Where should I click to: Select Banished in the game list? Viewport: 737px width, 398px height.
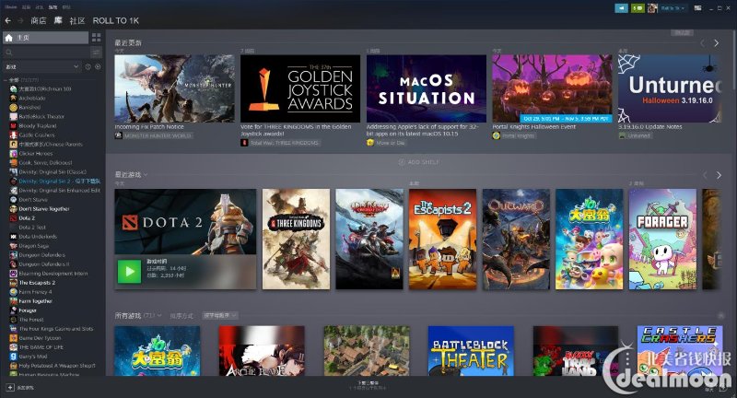(x=29, y=107)
